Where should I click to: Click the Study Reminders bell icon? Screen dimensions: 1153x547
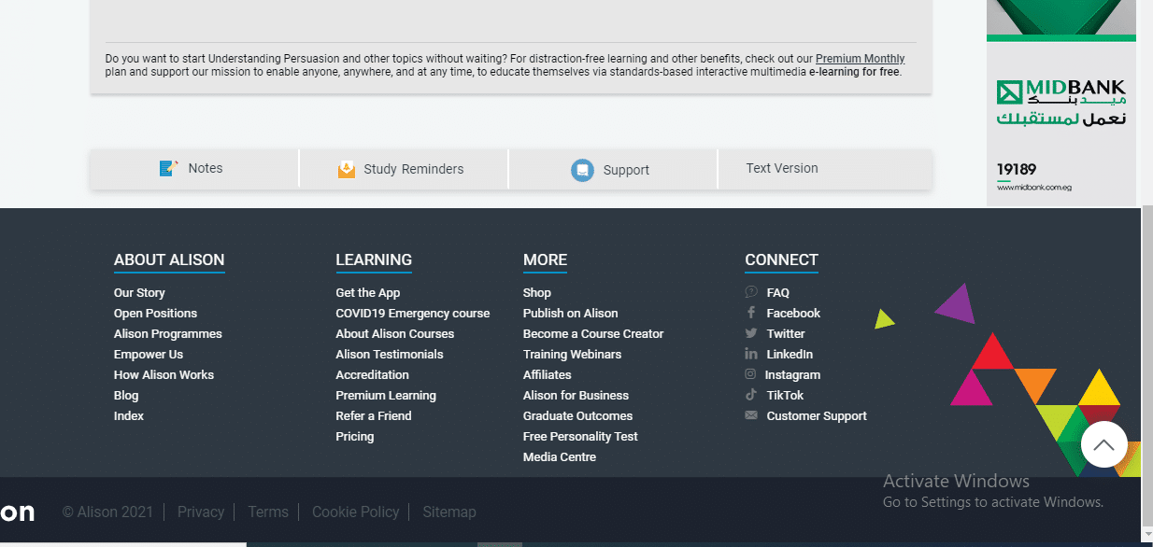(347, 169)
